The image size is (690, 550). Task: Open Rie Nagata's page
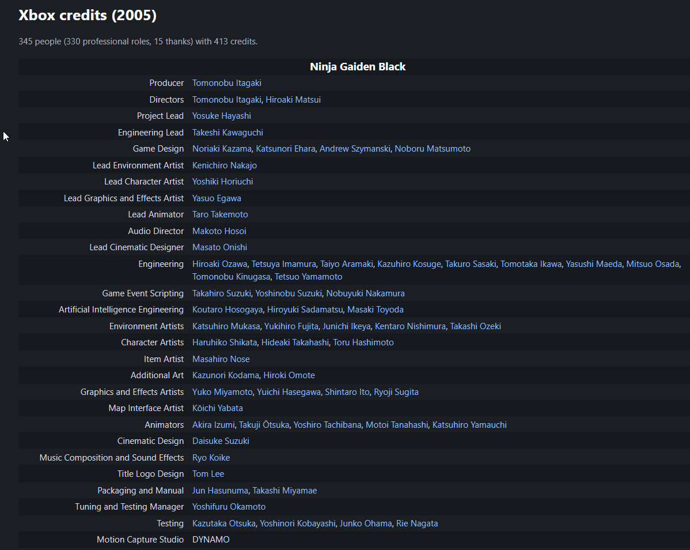tap(417, 523)
